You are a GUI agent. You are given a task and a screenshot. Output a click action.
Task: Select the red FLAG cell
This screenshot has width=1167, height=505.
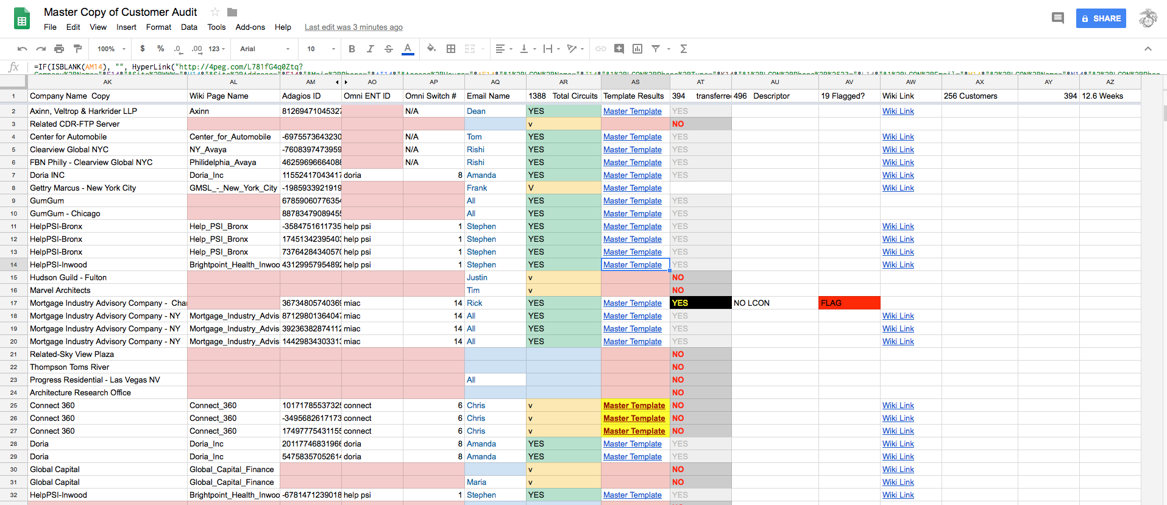[x=850, y=303]
